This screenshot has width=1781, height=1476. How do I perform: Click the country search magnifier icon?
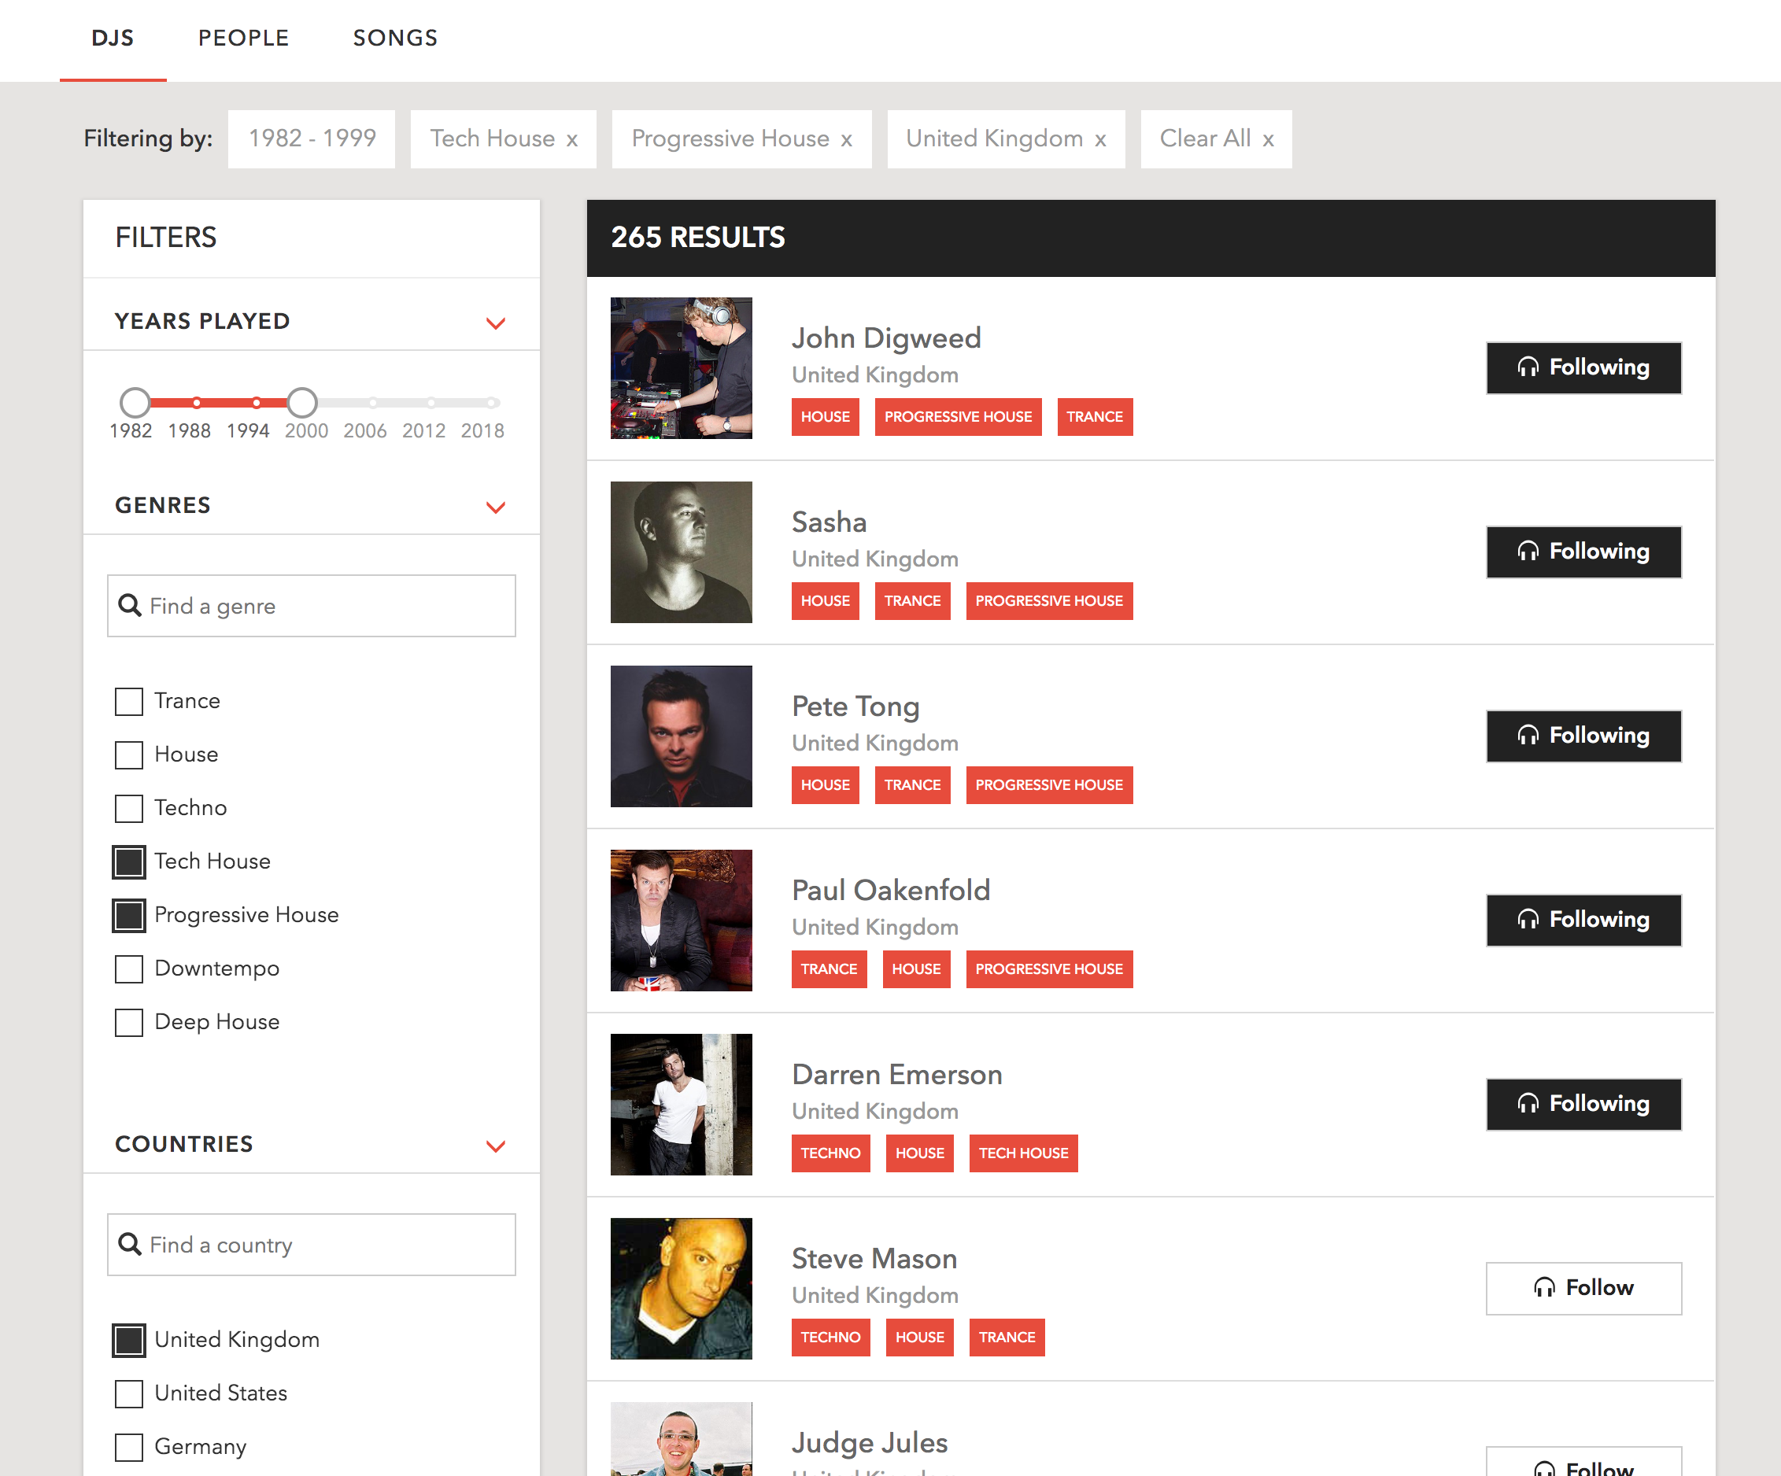click(130, 1244)
